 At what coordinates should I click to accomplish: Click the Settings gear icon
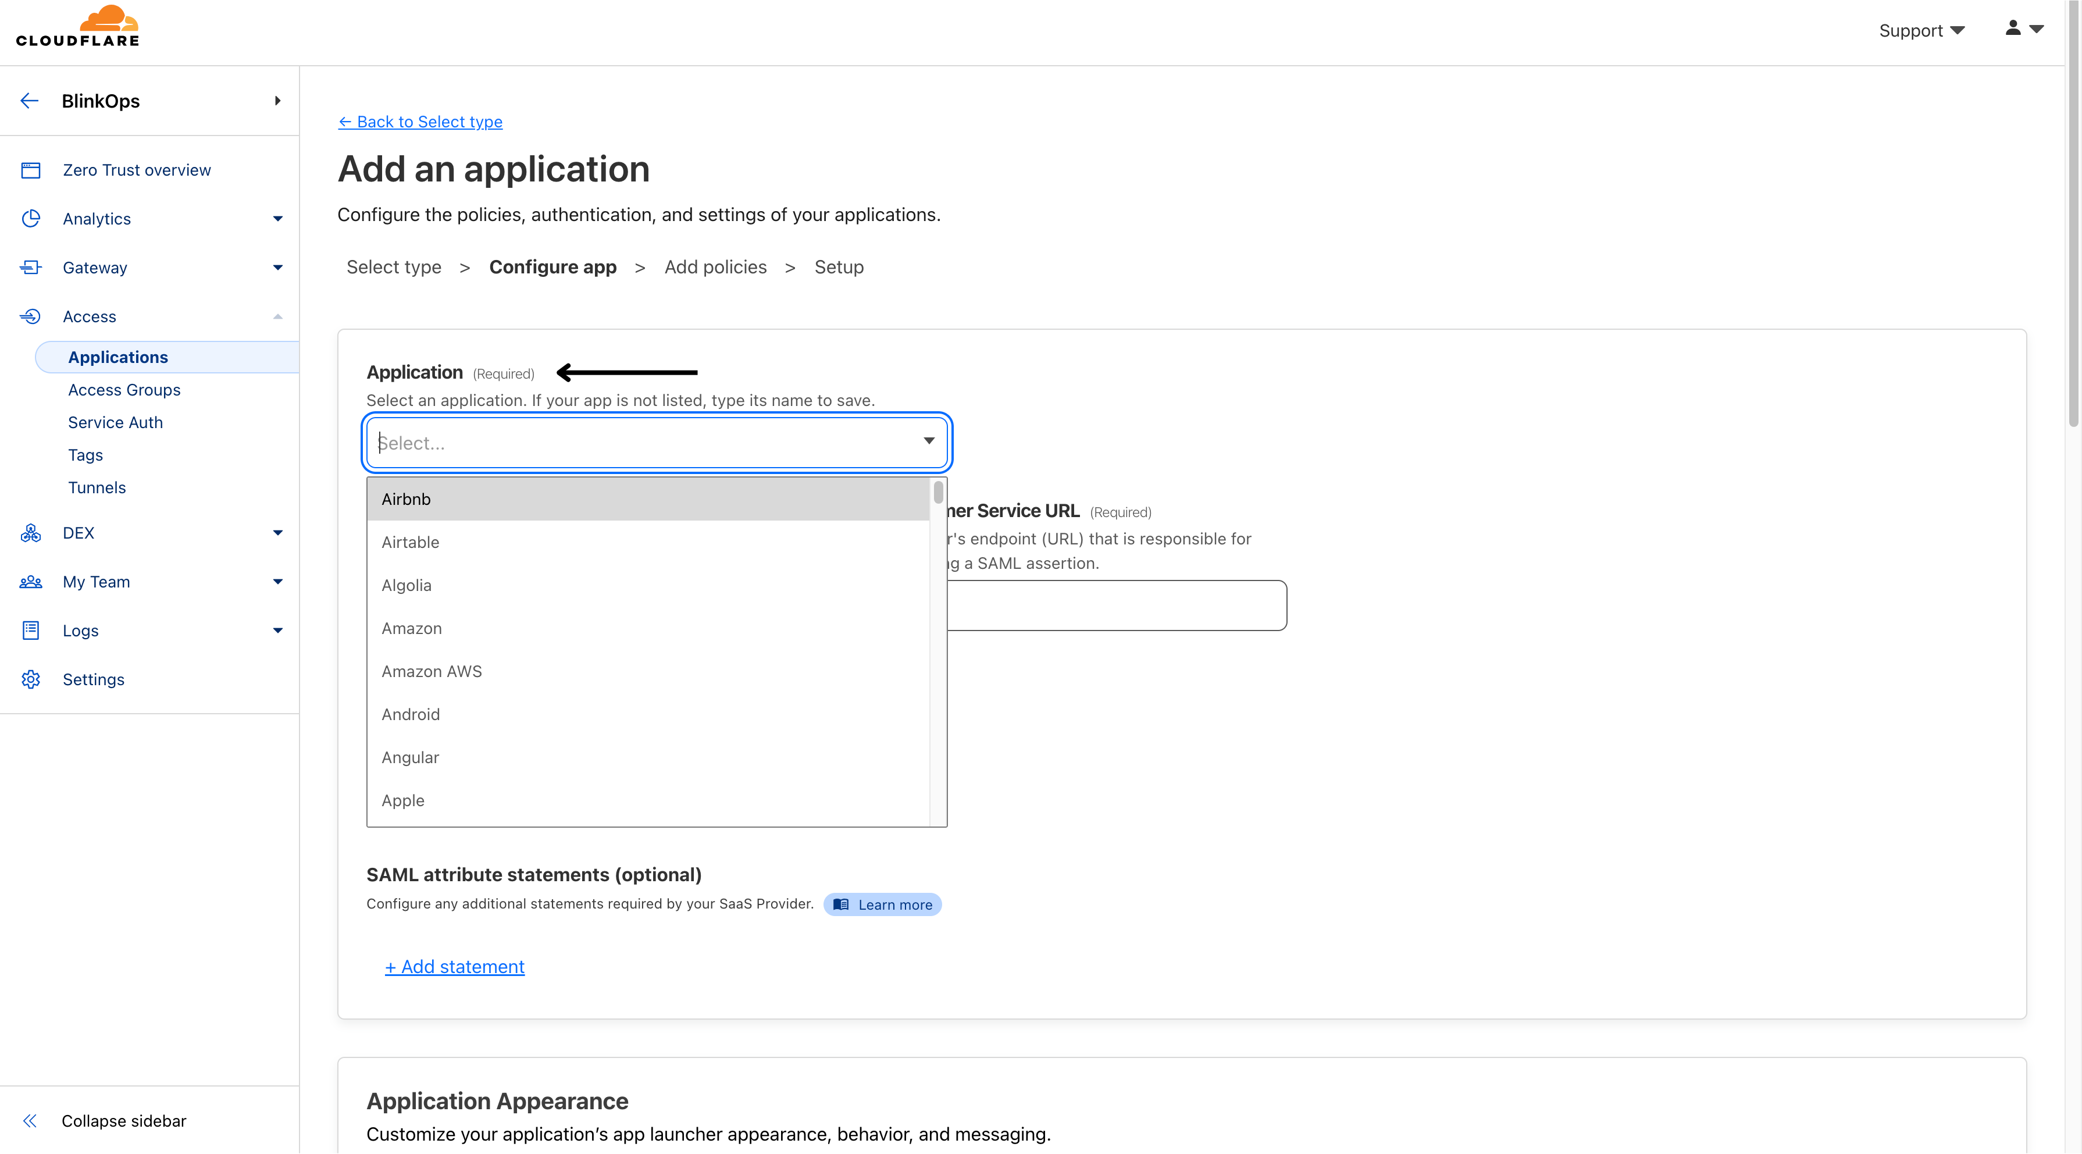(31, 679)
